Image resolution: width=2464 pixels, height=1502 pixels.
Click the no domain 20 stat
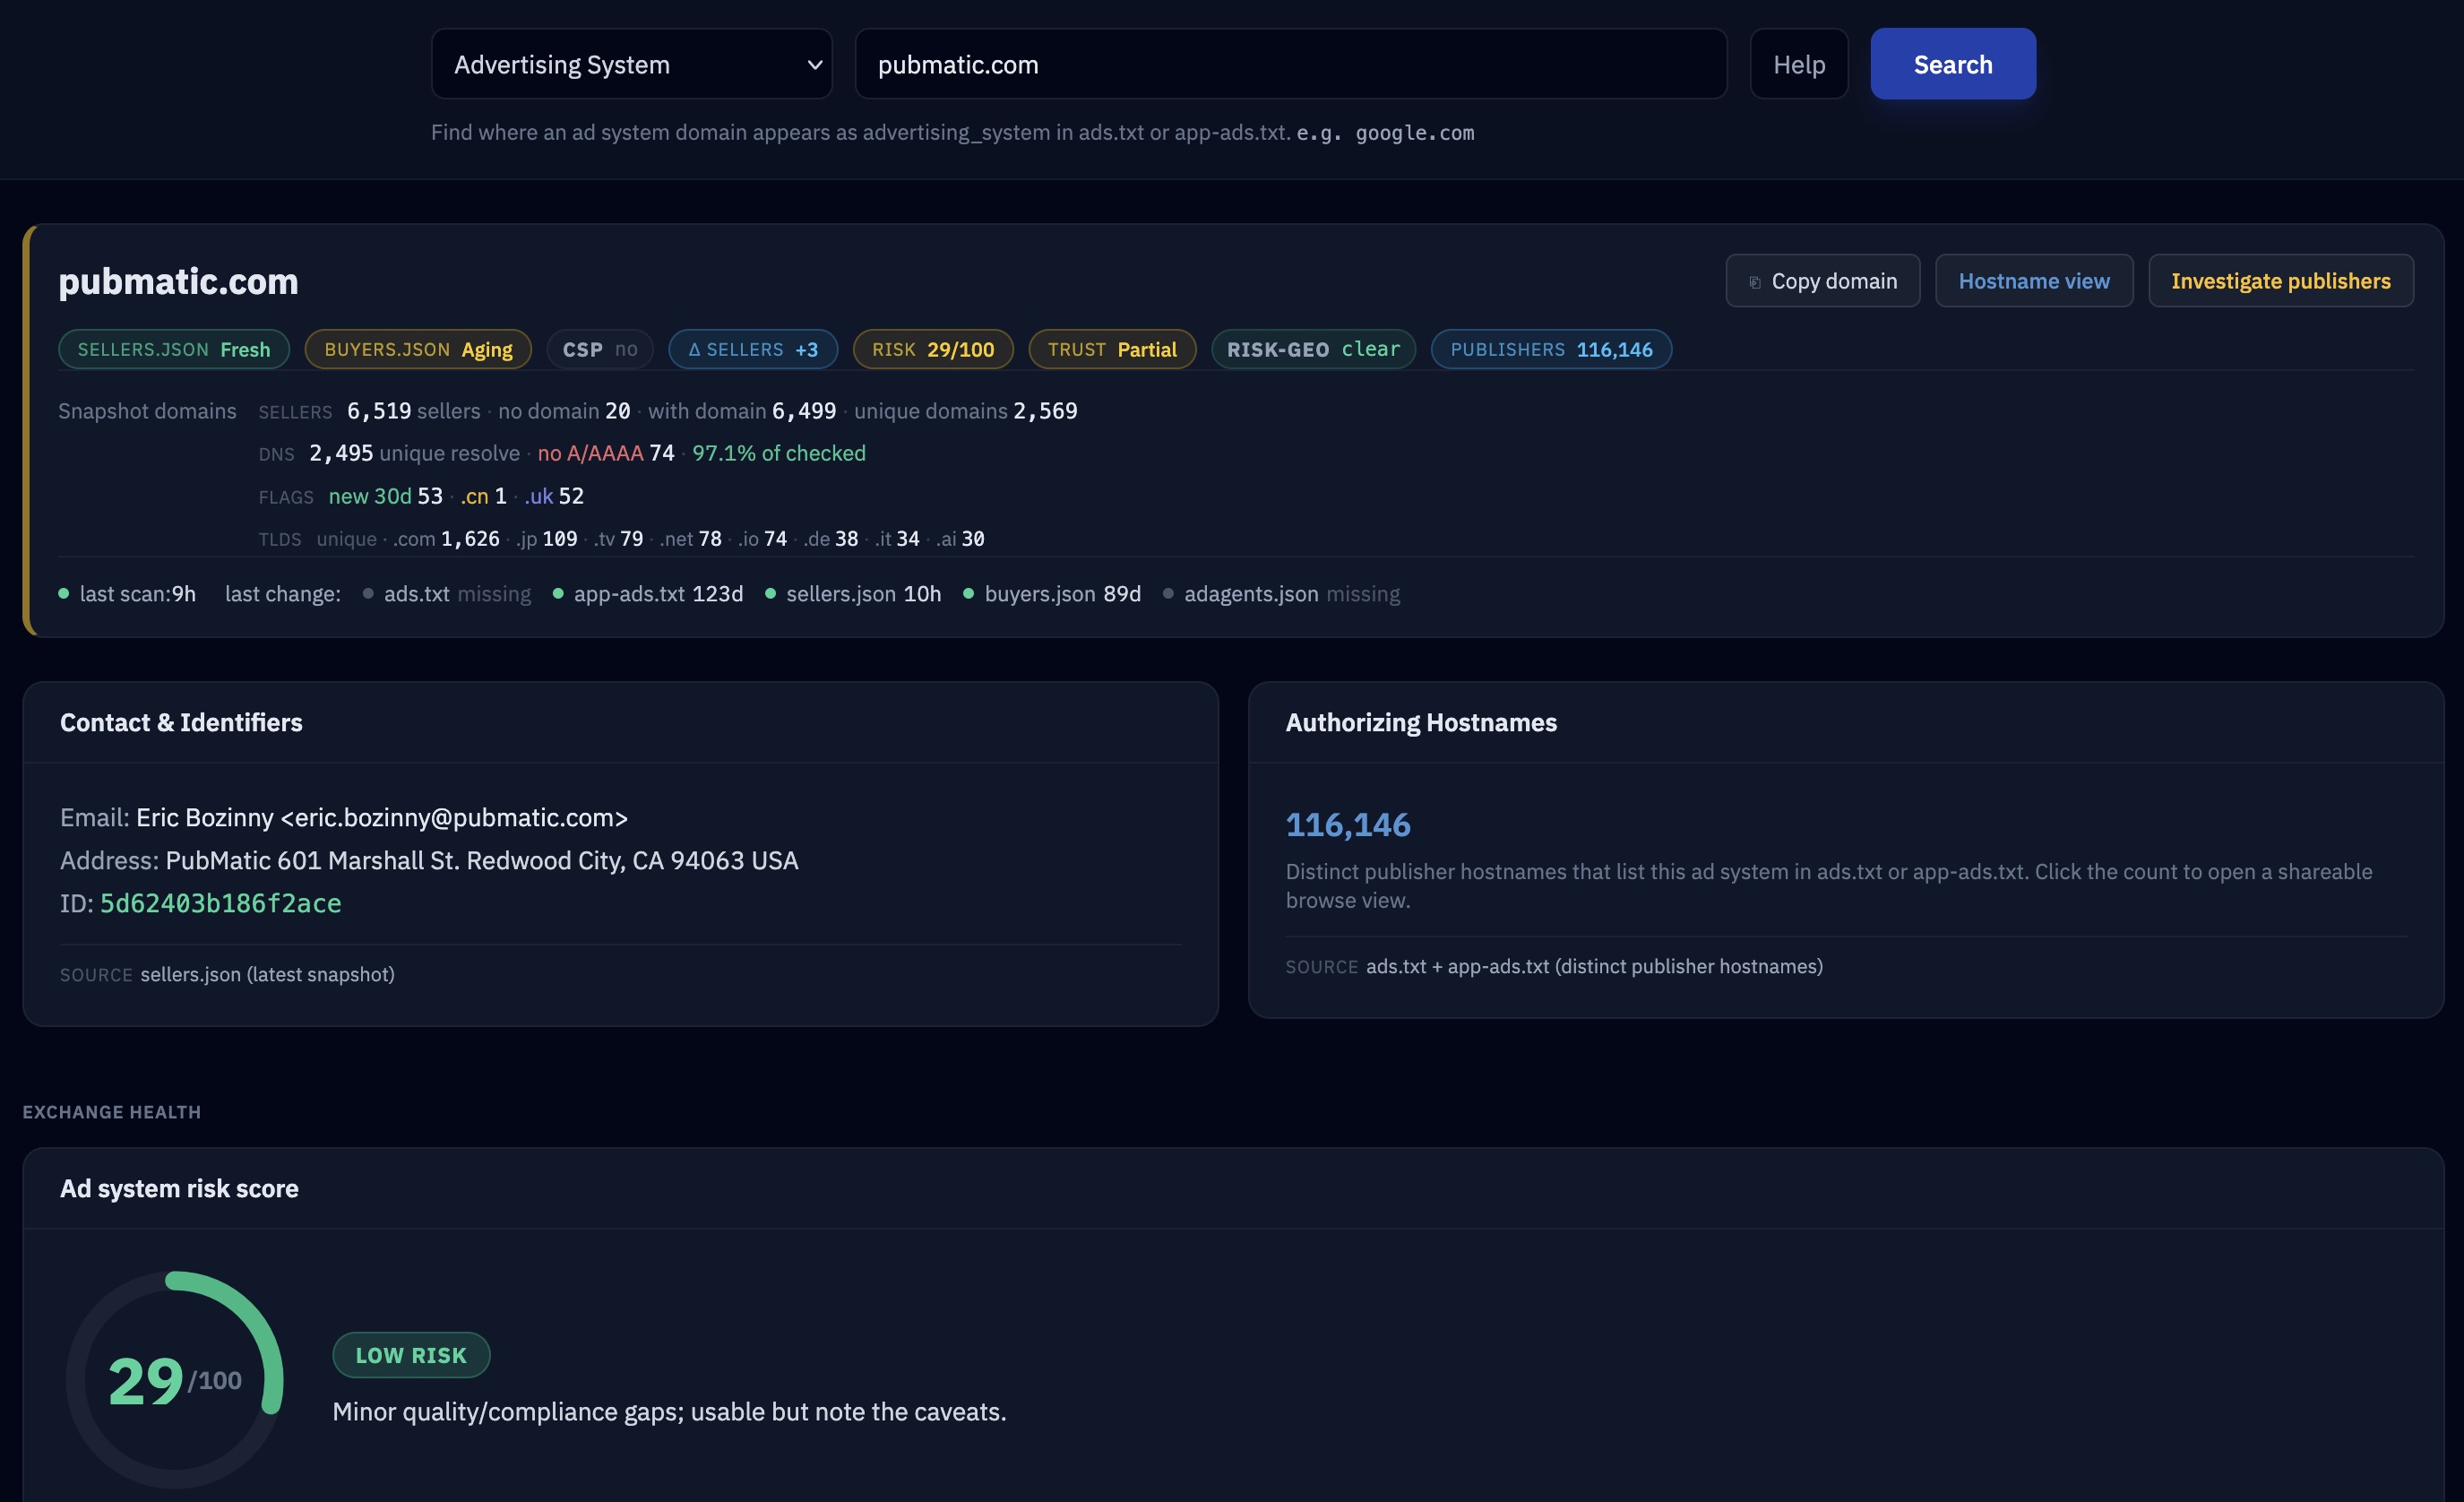click(x=564, y=411)
